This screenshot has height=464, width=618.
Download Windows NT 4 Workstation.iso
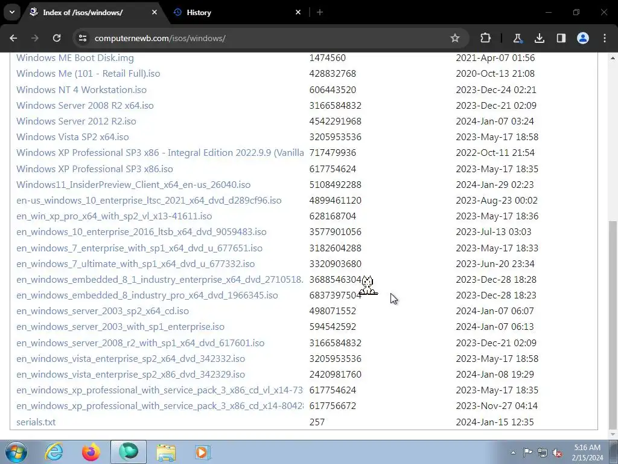coord(81,90)
